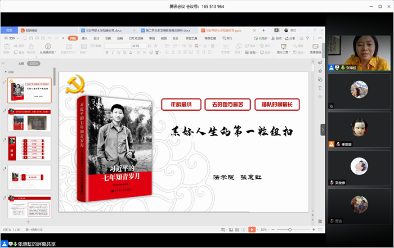Viewport: 394px width, 248px height.
Task: Switch pane to Outline (大纲) view
Action: (21, 64)
